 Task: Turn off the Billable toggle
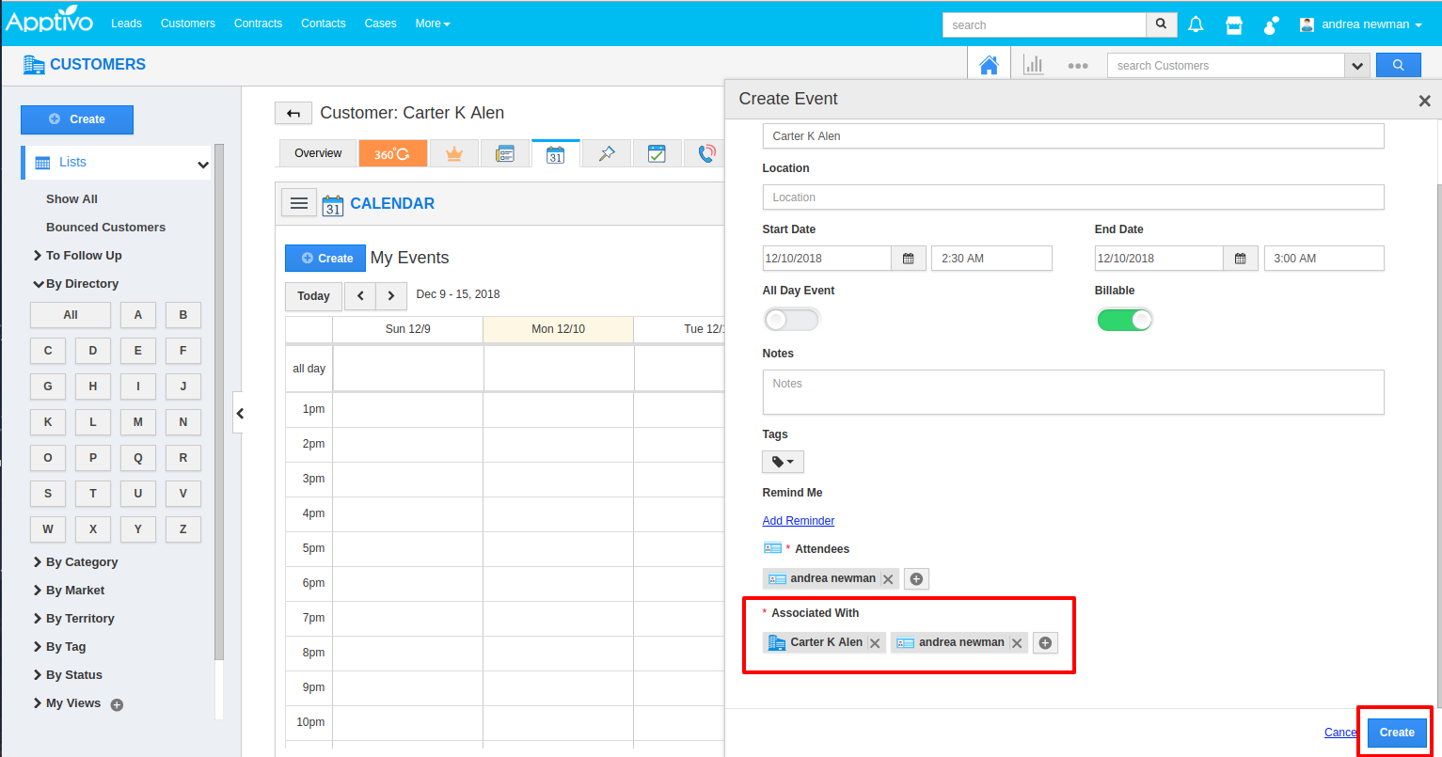[1124, 320]
